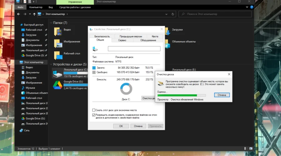281x156 pixels.
Task: Enable 'Сжать этот диск для экономии места'
Action: [94, 110]
